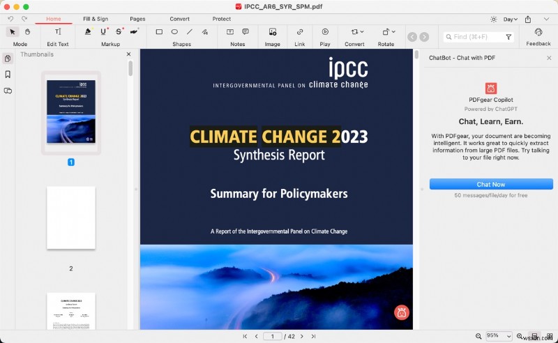Choose the strikethrough markup tool
Screen dimensions: 558x343
119,31
